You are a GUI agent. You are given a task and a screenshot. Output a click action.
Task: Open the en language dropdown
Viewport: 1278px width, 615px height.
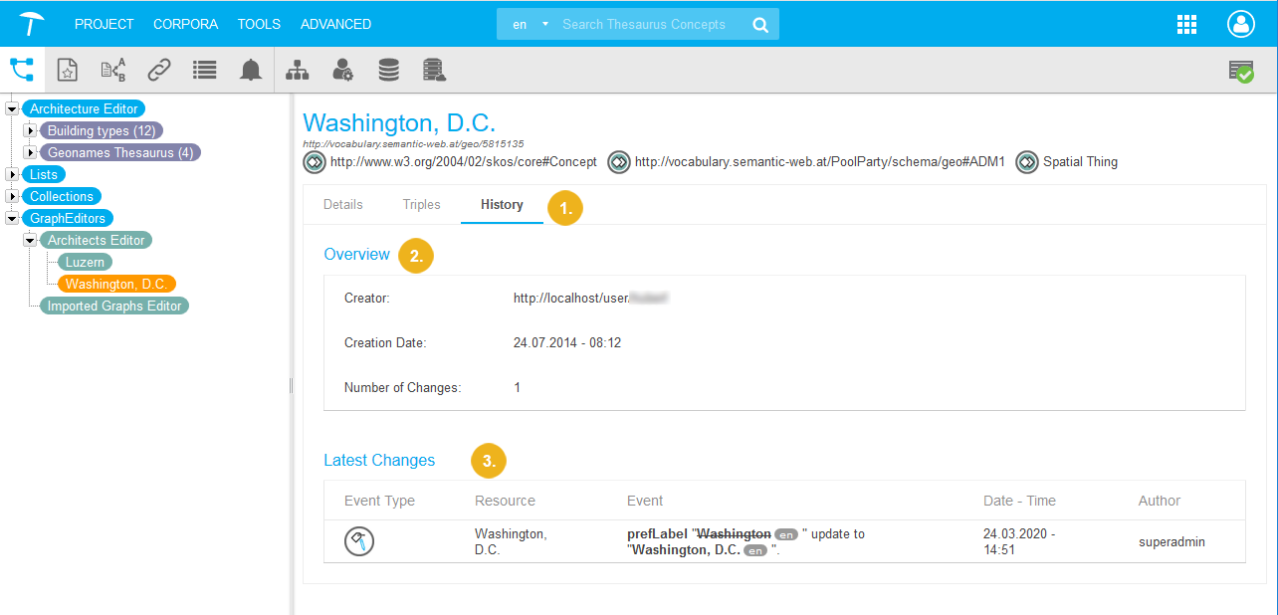tap(530, 25)
